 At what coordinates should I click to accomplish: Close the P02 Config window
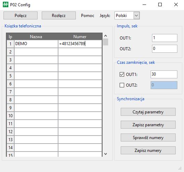point(176,5)
